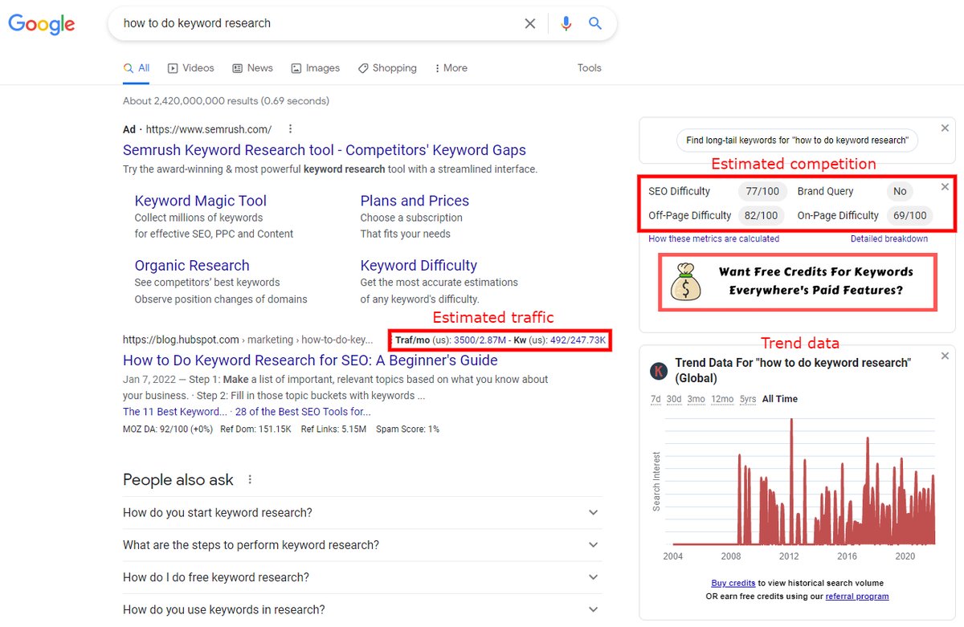Open the More search filters dropdown

click(451, 68)
